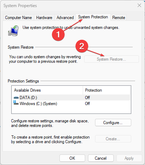145x165 pixels.
Task: Click the red numbered marker 2
Action: [x=82, y=46]
